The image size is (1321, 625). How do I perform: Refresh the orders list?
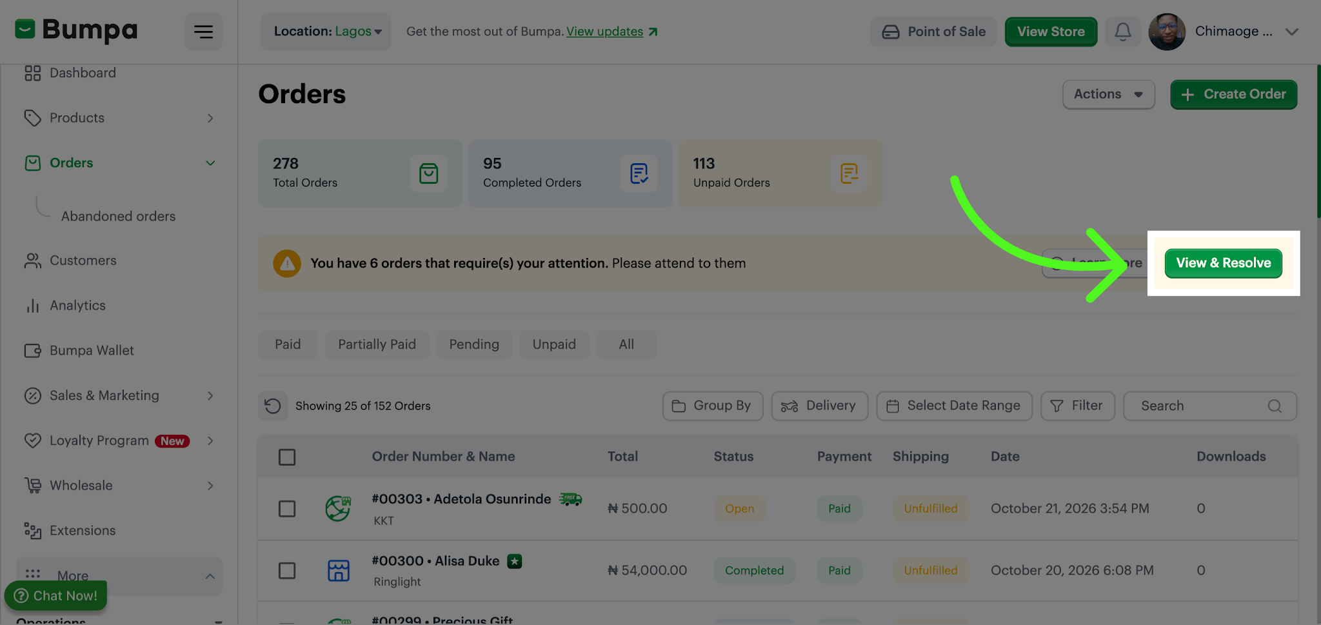(x=273, y=406)
